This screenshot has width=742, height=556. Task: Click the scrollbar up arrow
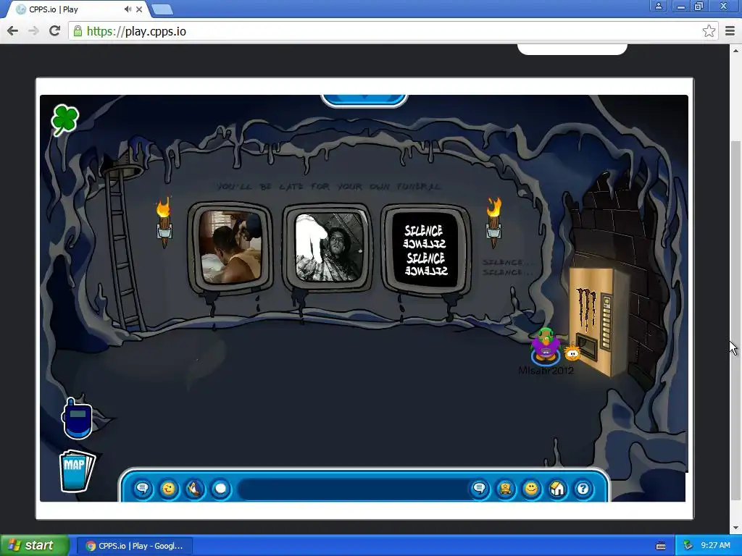735,50
